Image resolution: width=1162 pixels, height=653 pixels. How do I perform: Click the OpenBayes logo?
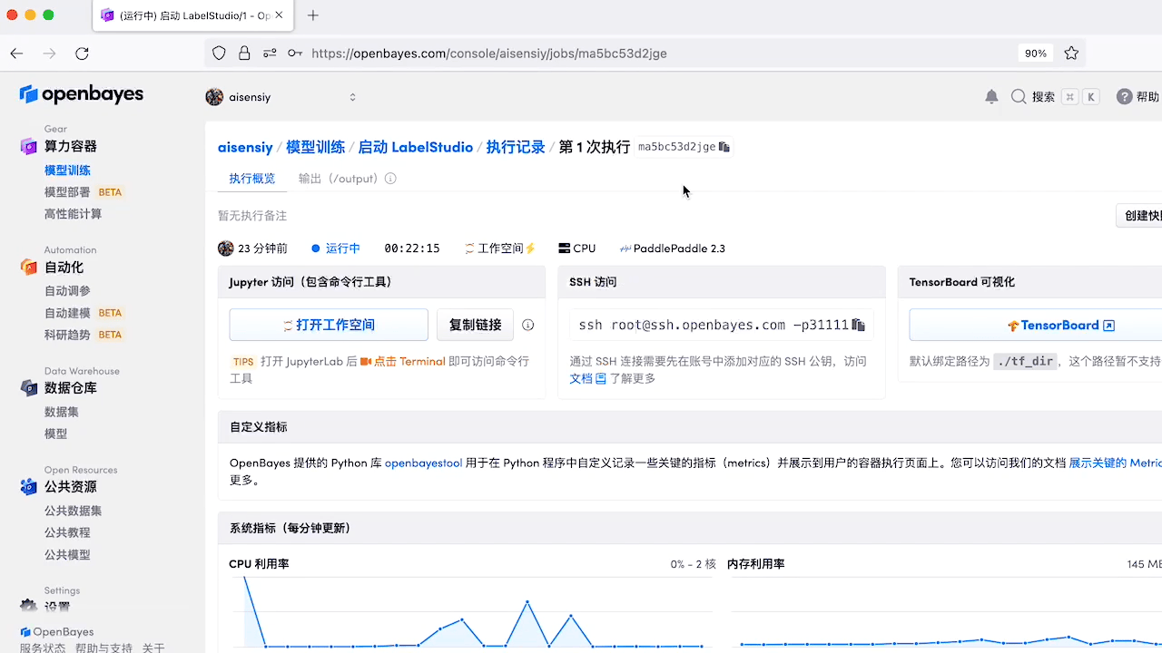(82, 94)
